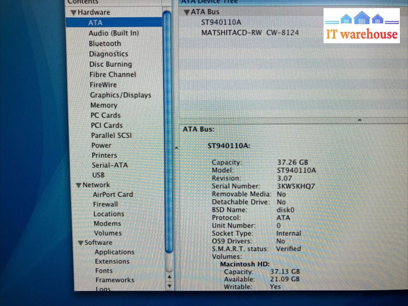Open Volumes under Network
408x306 pixels.
point(108,233)
